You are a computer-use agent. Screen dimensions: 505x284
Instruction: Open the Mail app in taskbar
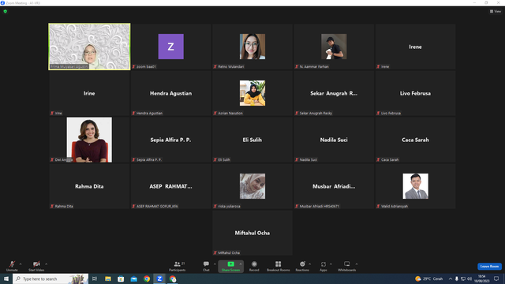point(133,278)
